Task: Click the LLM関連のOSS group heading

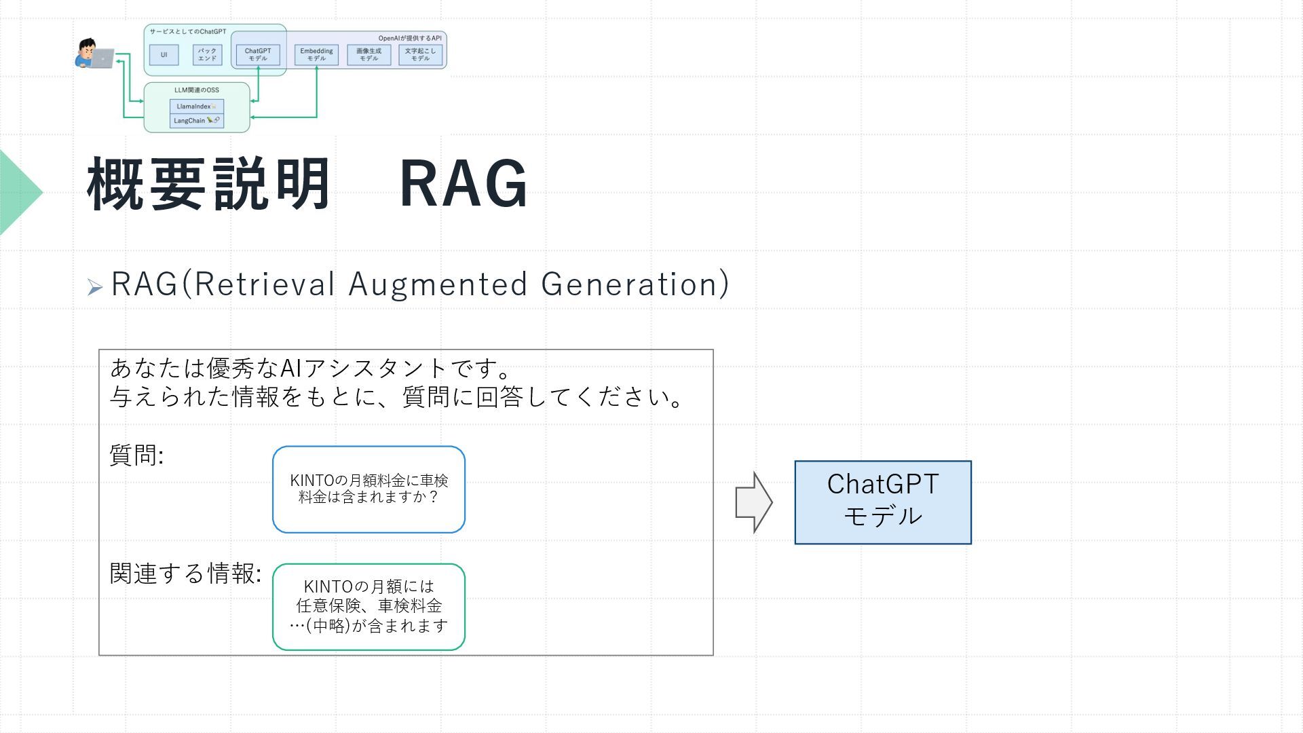Action: coord(196,90)
